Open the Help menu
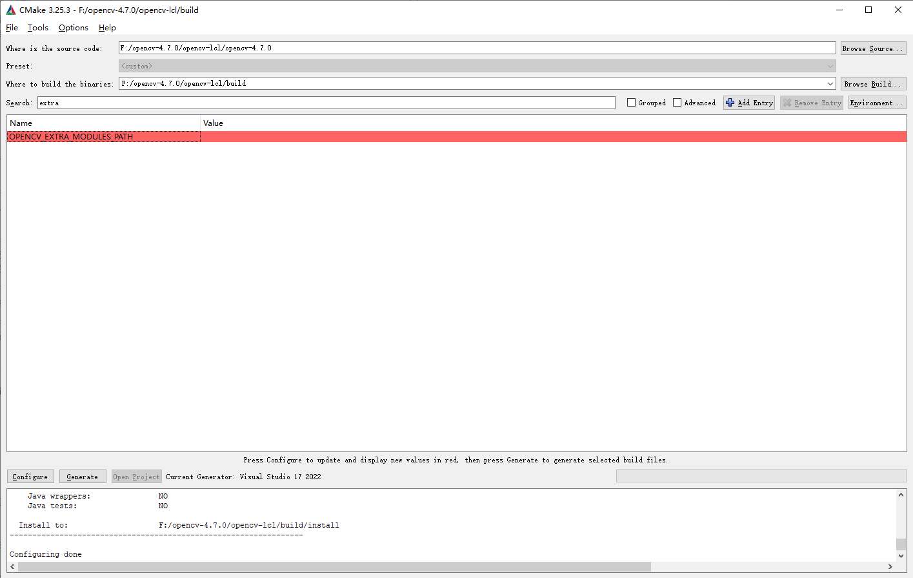This screenshot has width=913, height=578. point(107,28)
